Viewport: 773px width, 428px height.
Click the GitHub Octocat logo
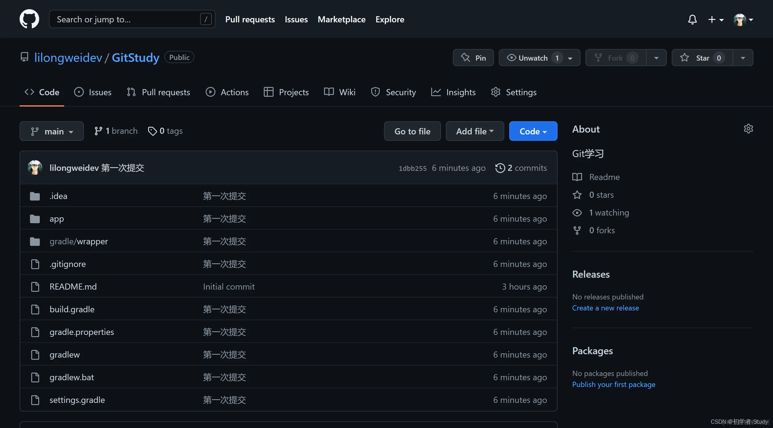29,19
